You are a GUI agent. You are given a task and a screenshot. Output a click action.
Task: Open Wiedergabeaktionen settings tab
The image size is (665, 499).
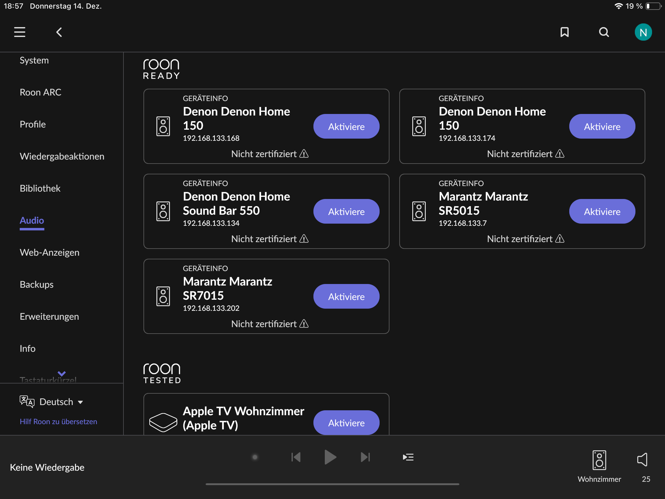[x=62, y=156]
